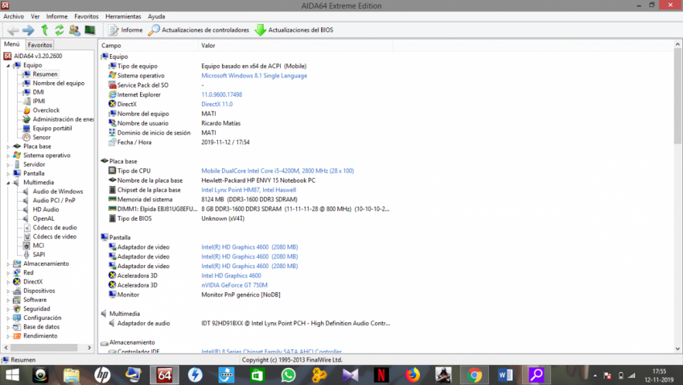Open Mobile DualCore Intel Core i5-4200M link

click(277, 171)
